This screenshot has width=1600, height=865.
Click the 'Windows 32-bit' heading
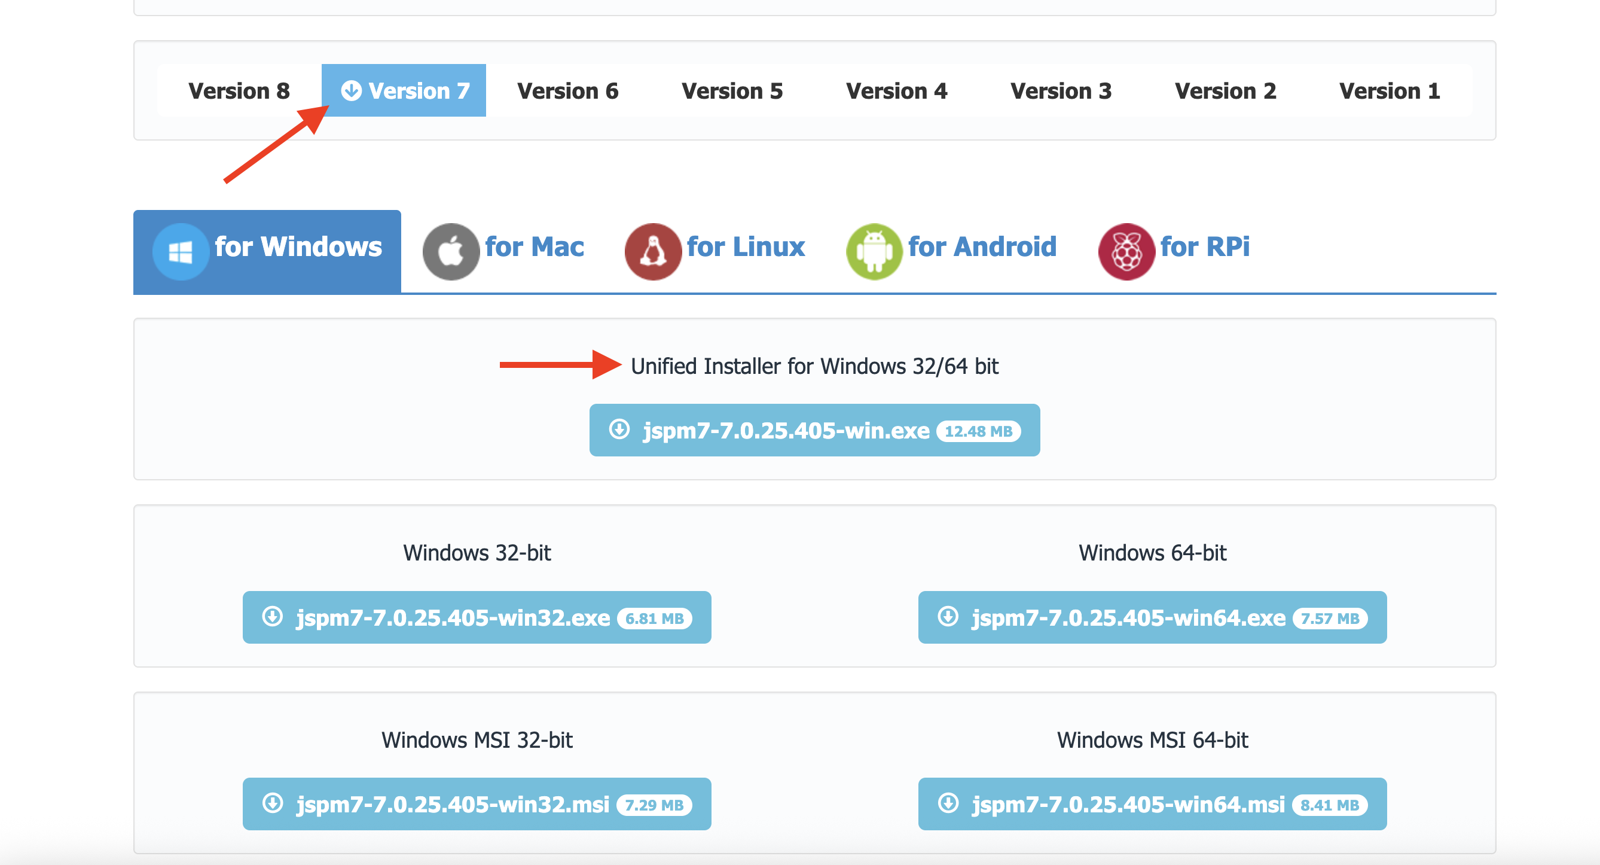(477, 552)
